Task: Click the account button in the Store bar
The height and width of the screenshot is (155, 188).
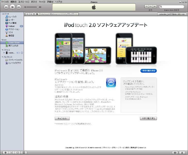Action: pyautogui.click(x=172, y=14)
